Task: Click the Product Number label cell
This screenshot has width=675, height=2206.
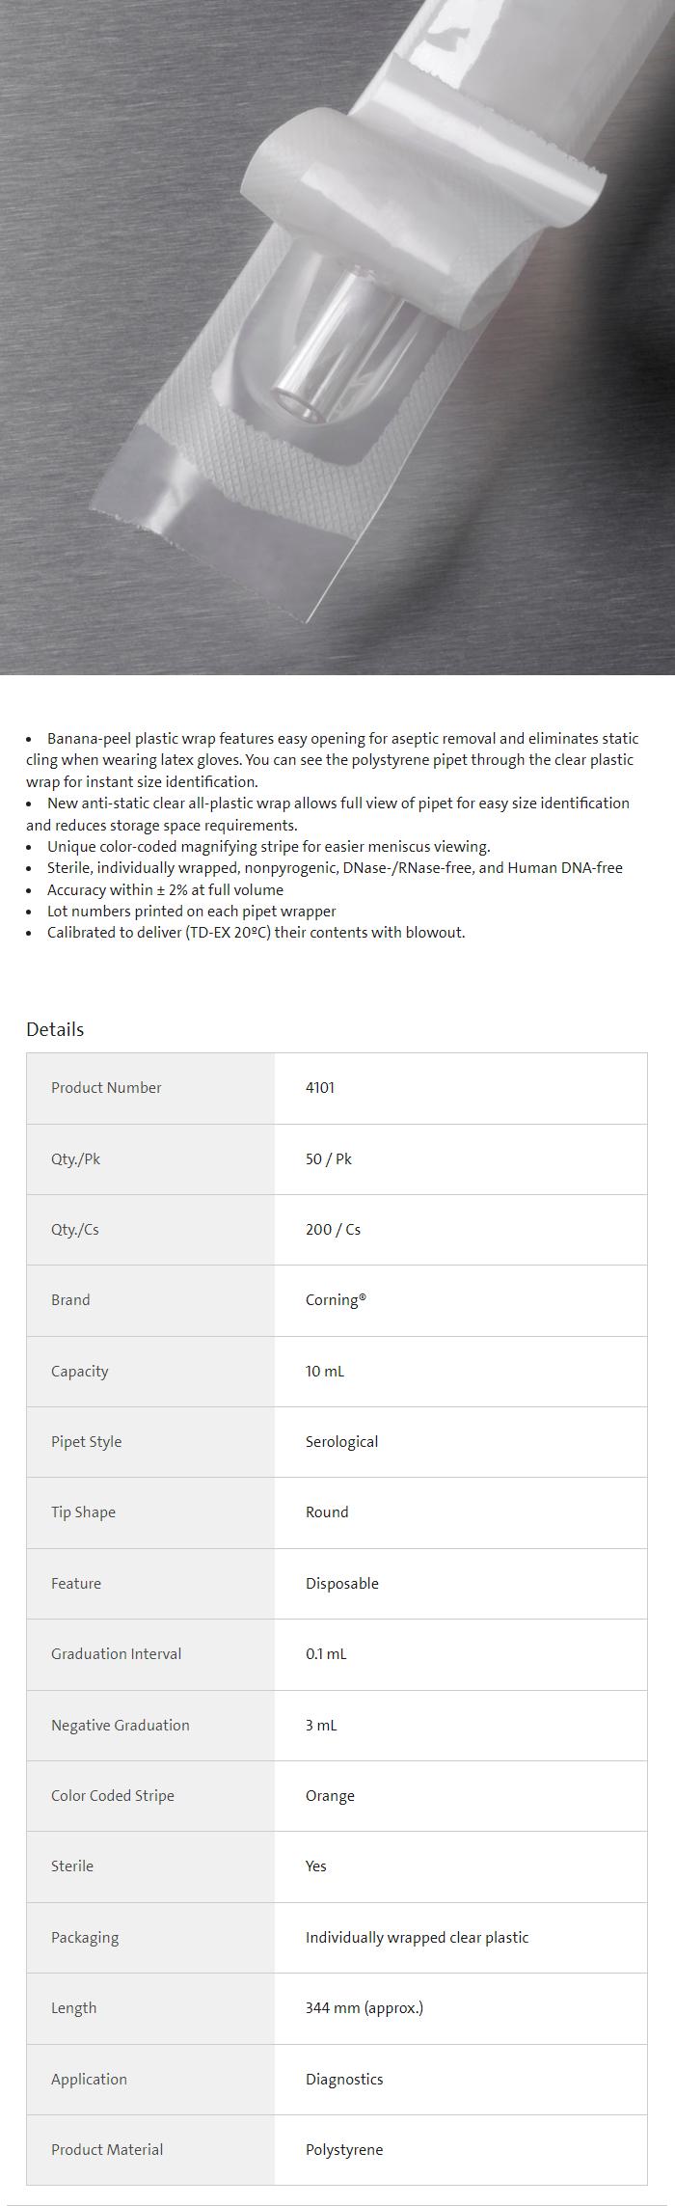Action: pos(106,1088)
